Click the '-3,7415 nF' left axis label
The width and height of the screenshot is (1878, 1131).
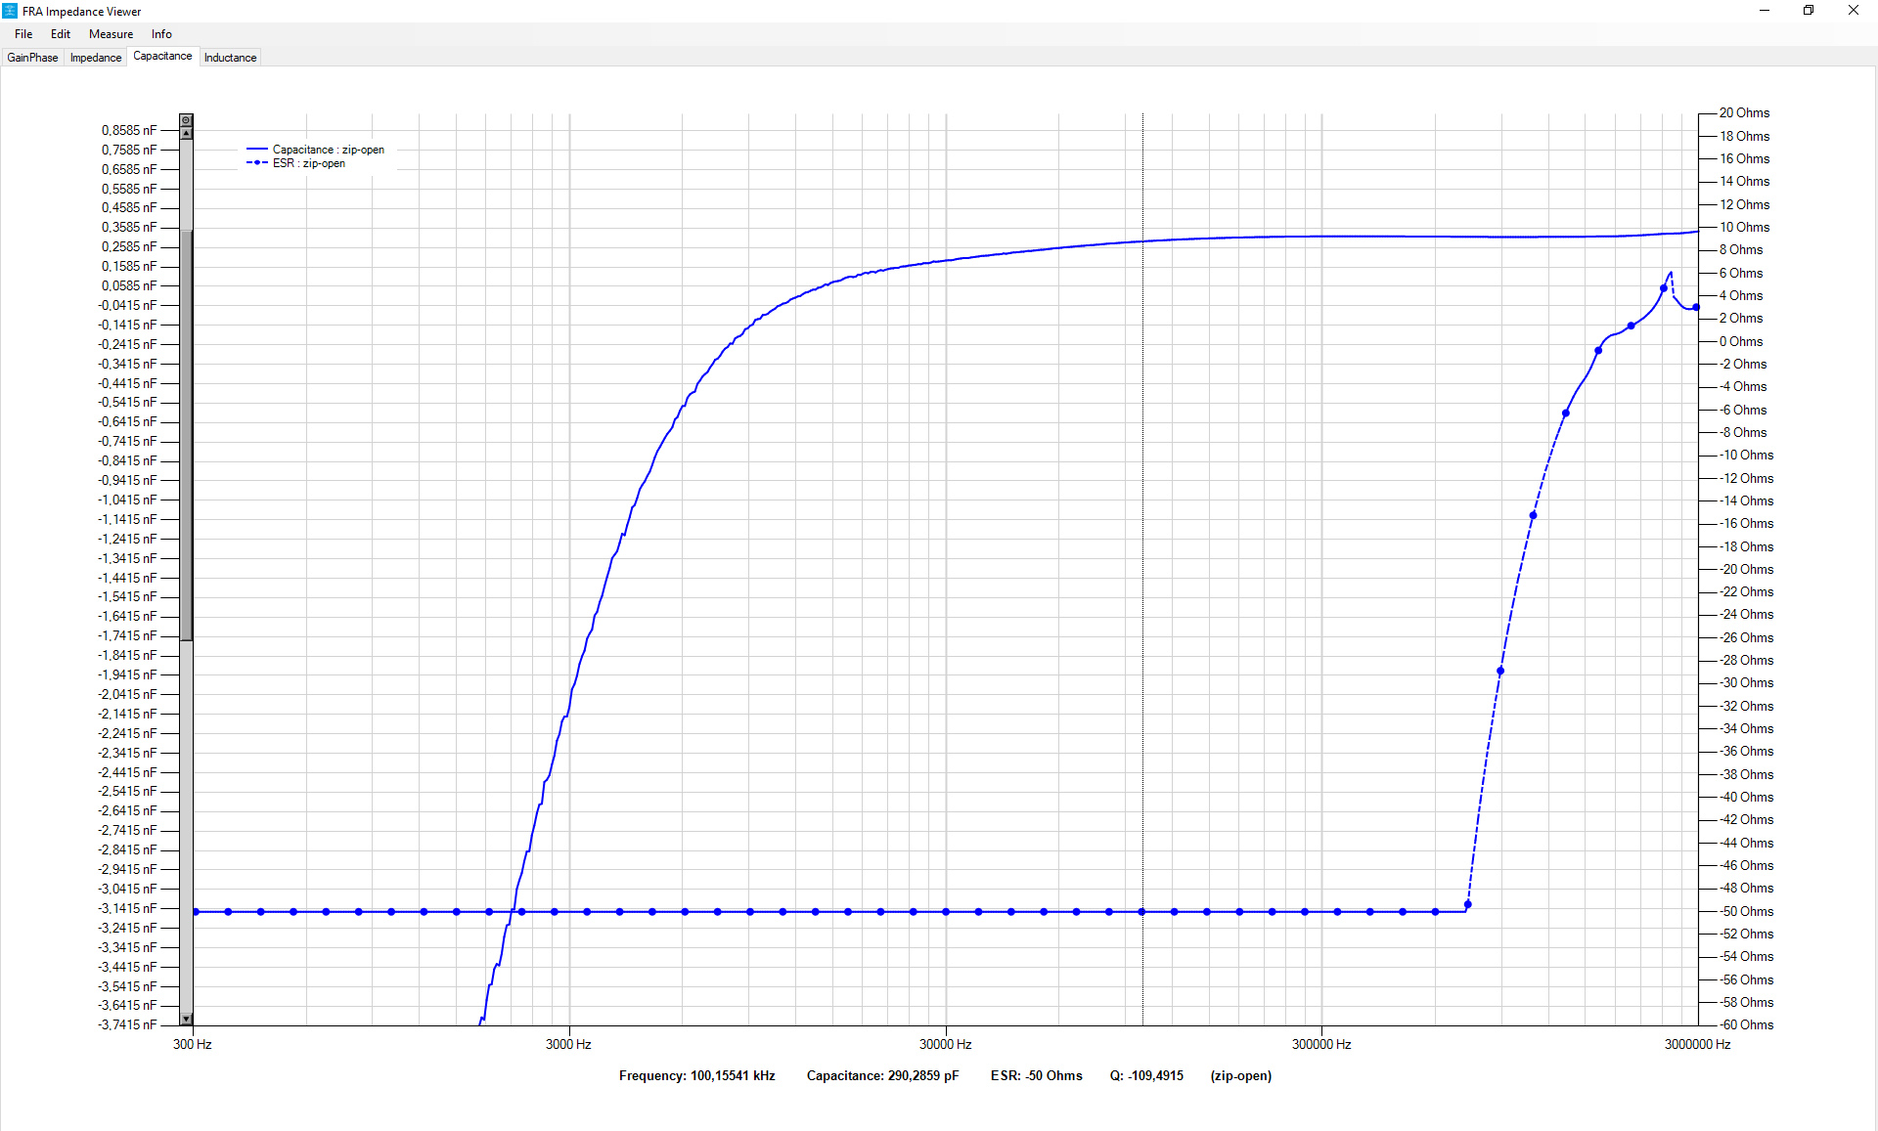point(127,1024)
